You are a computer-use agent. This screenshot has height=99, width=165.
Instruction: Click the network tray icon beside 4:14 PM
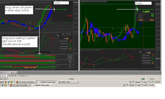[x=146, y=85]
